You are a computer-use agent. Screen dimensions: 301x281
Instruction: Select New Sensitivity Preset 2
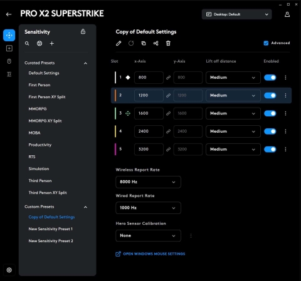(51, 241)
